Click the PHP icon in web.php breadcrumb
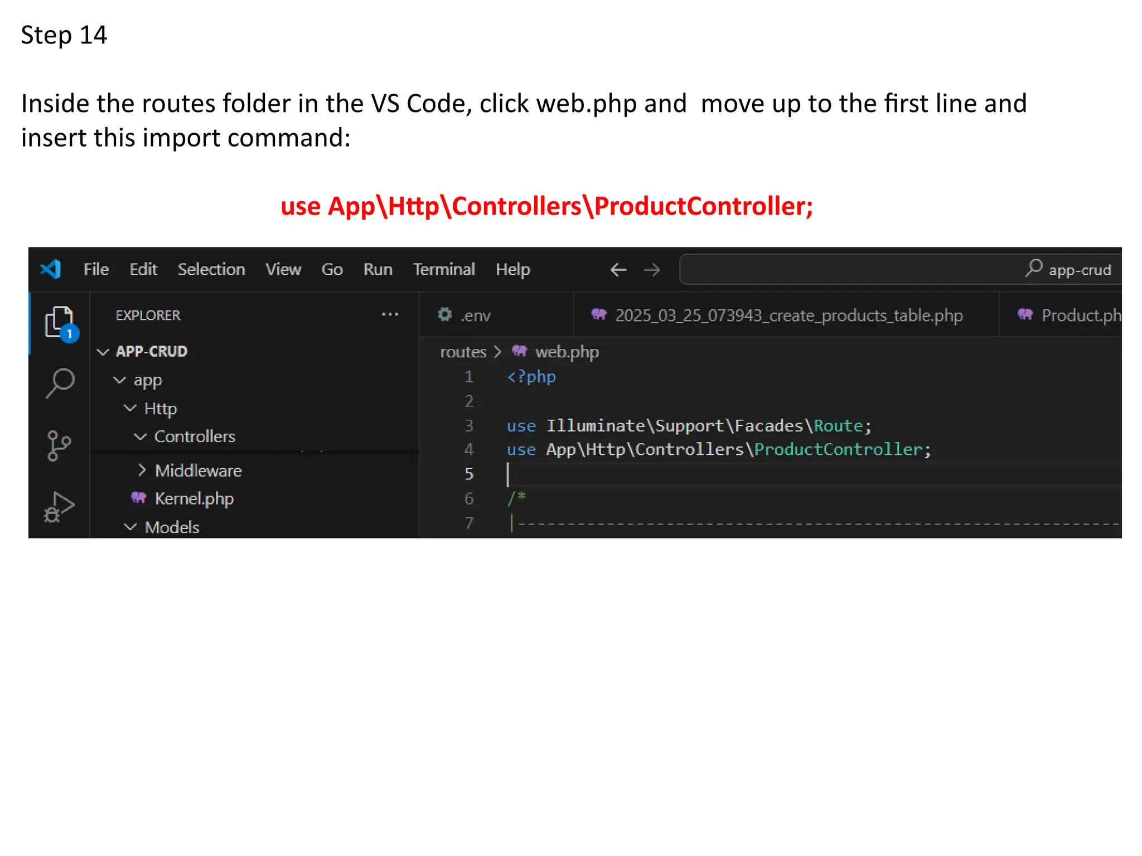Viewport: 1142px width, 856px height. point(520,351)
